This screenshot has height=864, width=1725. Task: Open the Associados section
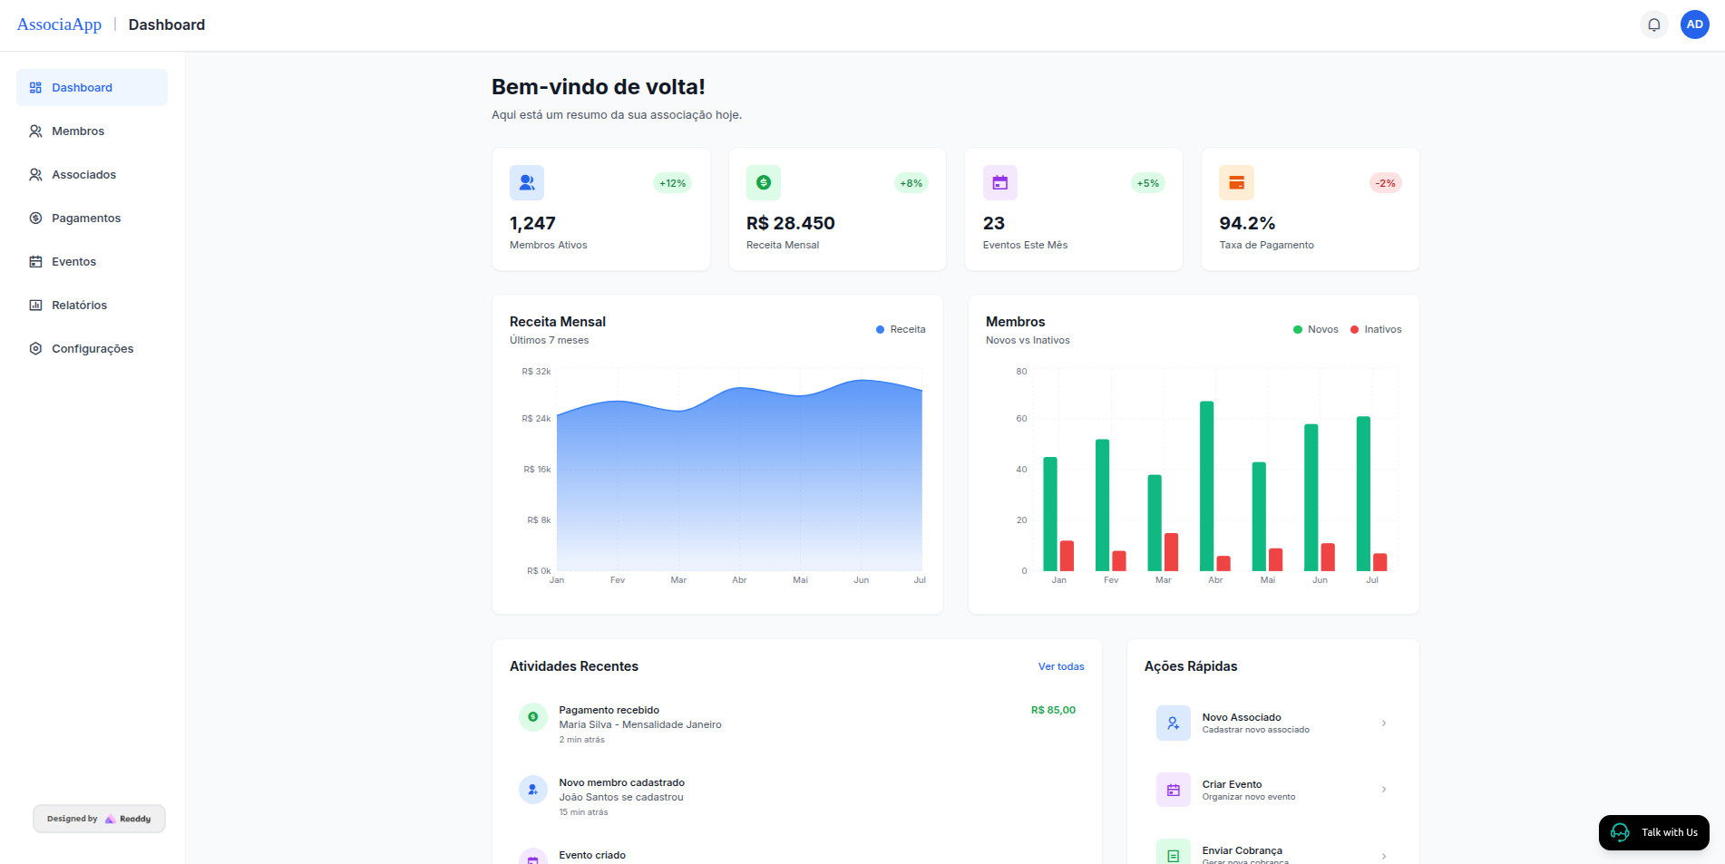coord(83,174)
